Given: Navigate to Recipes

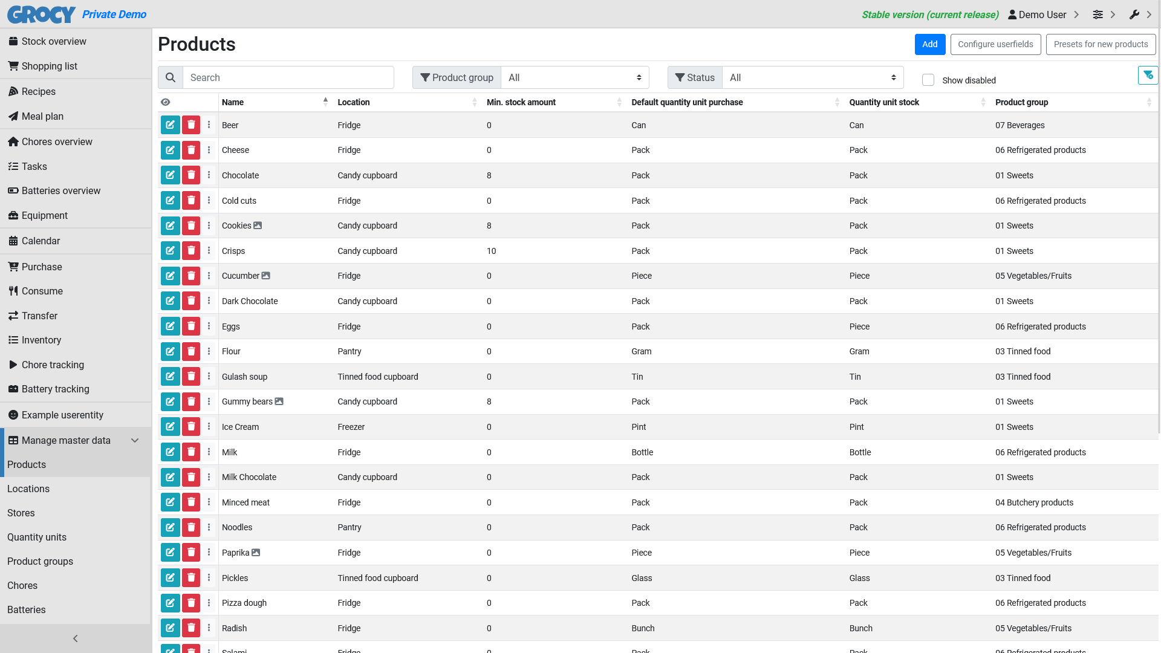Looking at the screenshot, I should point(76,91).
